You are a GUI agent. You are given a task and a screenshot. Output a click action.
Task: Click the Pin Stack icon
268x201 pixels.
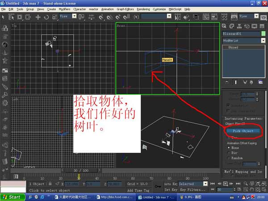(x=226, y=82)
